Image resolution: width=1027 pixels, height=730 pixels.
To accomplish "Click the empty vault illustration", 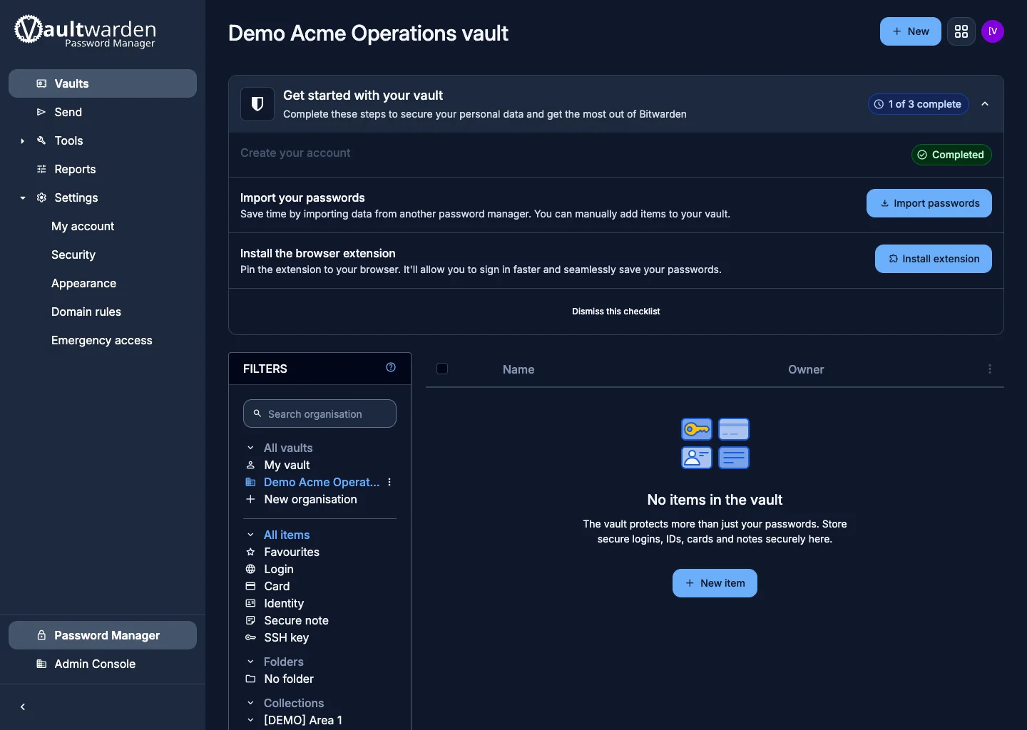I will click(x=715, y=443).
